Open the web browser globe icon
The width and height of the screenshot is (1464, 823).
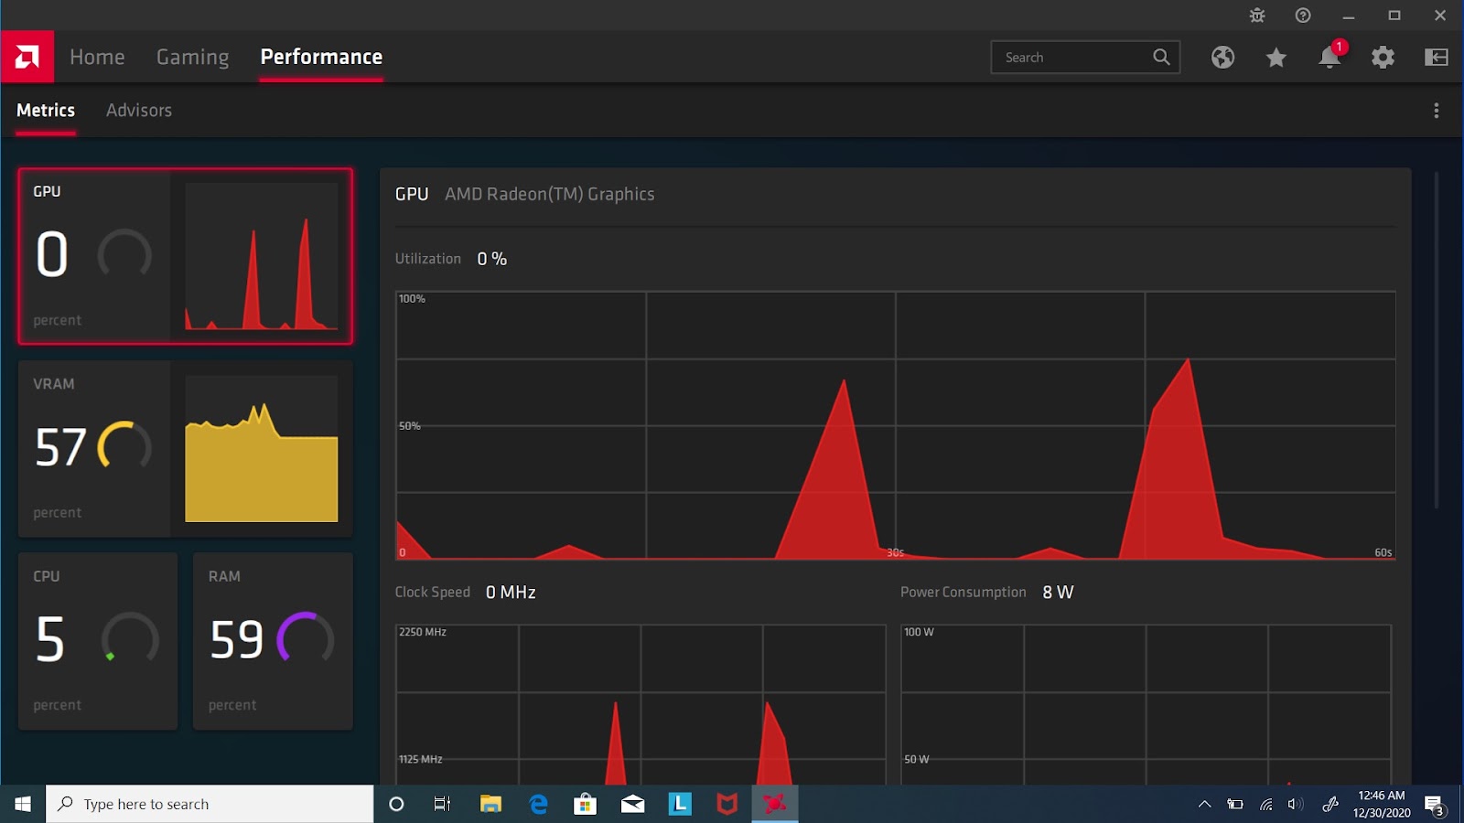(1222, 58)
